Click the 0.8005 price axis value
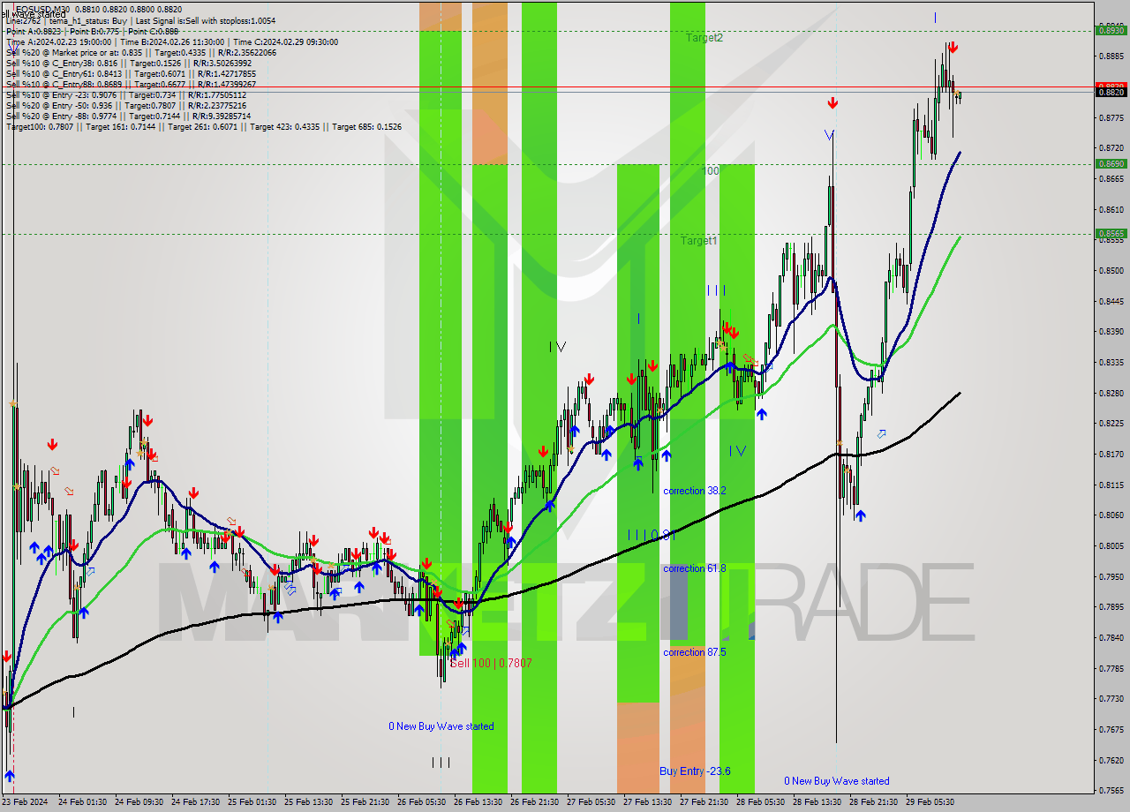The width and height of the screenshot is (1130, 812). pos(1111,546)
